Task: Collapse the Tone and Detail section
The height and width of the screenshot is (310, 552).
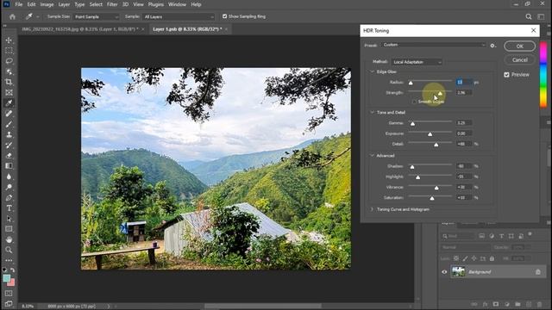Action: (372, 113)
